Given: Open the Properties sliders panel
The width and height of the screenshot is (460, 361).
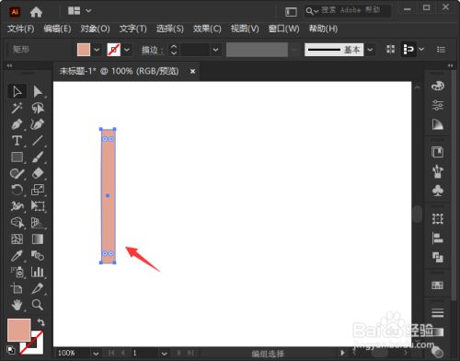Looking at the screenshot, I should coord(438,105).
